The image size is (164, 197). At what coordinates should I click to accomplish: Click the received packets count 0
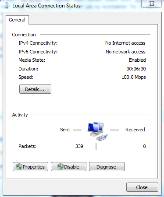point(144,146)
